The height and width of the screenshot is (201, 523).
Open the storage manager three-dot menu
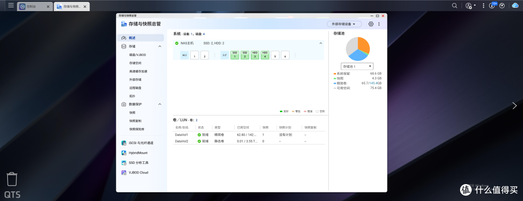click(379, 24)
